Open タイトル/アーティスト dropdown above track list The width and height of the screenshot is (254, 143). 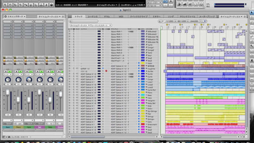[x=80, y=25]
